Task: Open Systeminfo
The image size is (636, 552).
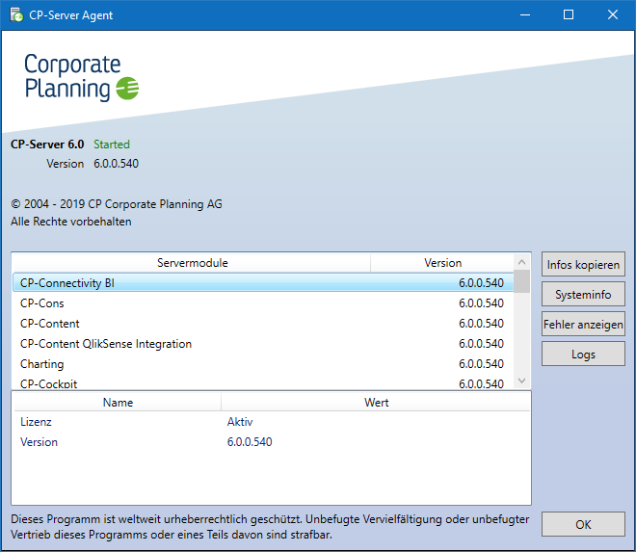Action: point(583,294)
